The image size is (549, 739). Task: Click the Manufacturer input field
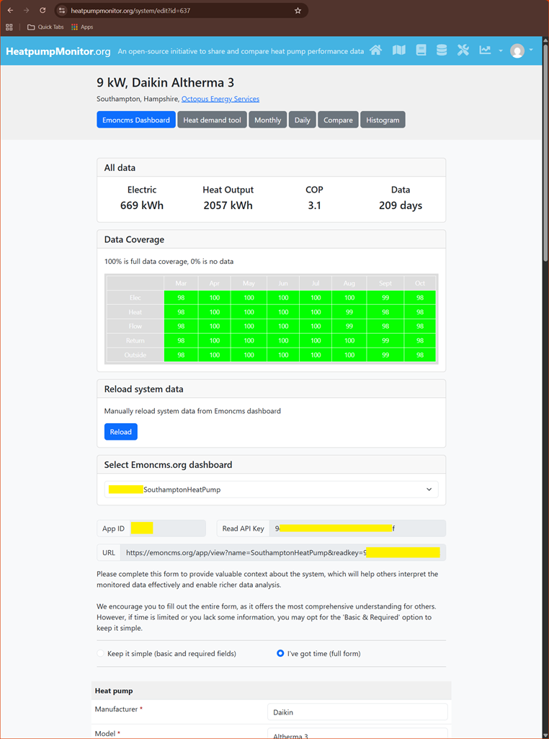(357, 712)
